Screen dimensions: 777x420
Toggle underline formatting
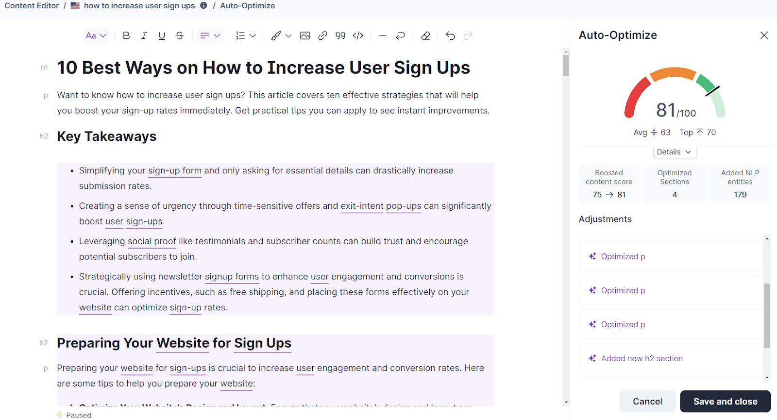click(162, 35)
